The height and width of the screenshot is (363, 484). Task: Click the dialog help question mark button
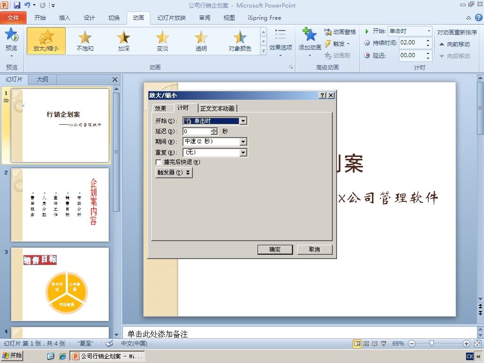click(x=322, y=95)
